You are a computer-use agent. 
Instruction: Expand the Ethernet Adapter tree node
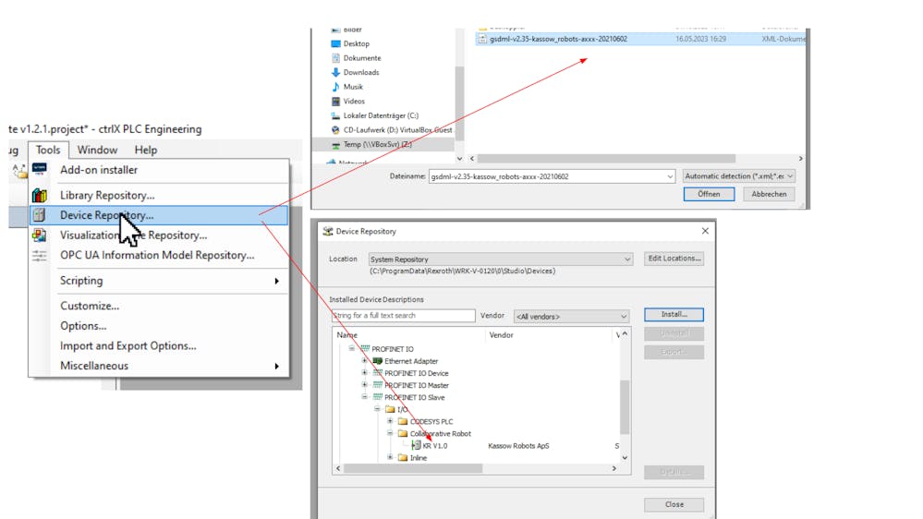tap(364, 361)
